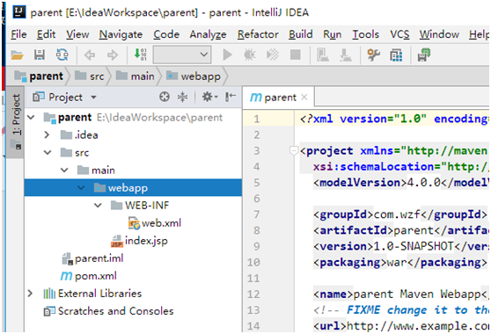Screen dimensions: 491x334
Task: Select the WEB-INF folder name
Action: click(x=147, y=206)
